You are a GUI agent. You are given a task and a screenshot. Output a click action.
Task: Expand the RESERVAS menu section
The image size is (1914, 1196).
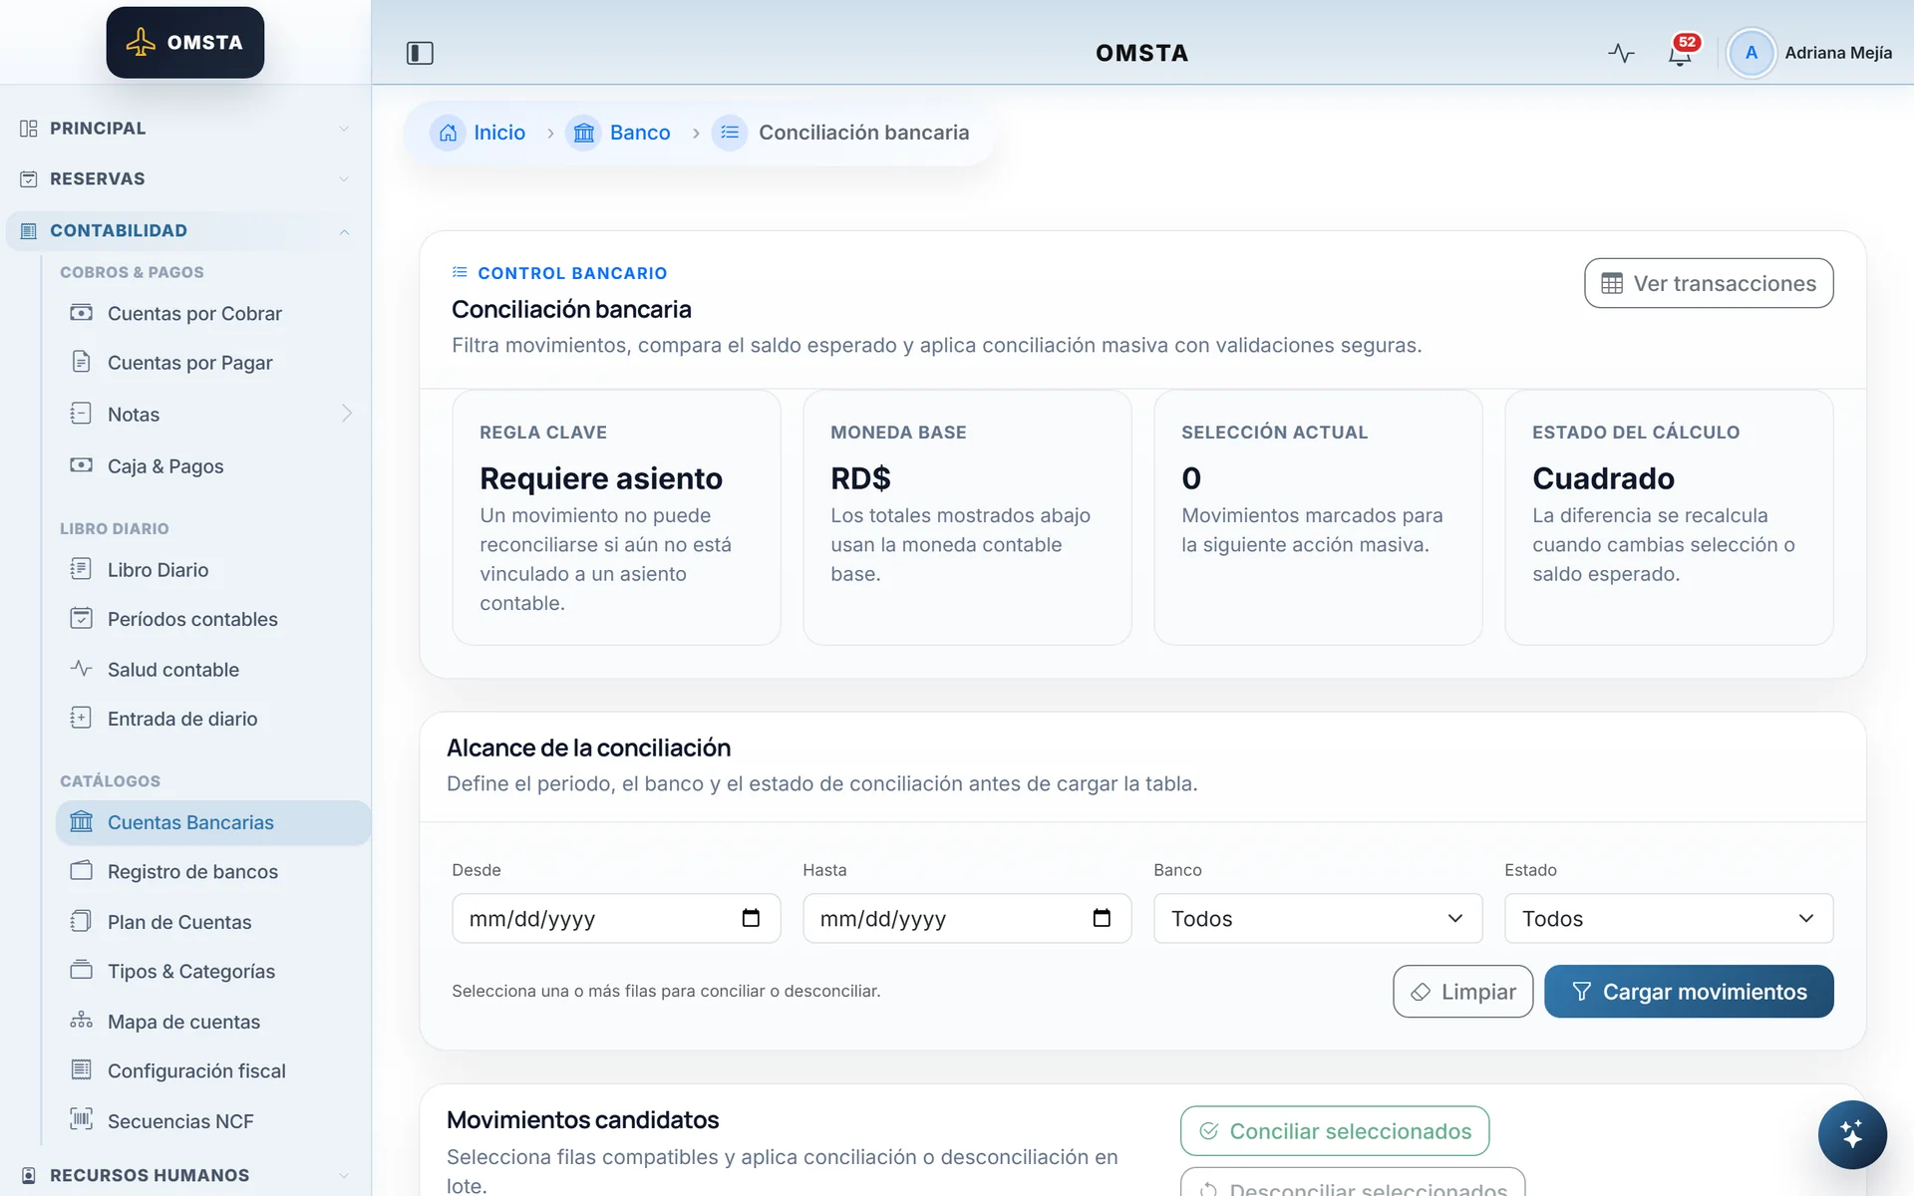point(185,179)
